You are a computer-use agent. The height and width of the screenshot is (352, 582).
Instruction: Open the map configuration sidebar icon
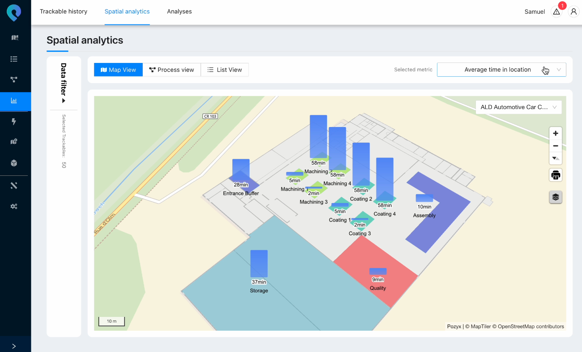point(14,141)
